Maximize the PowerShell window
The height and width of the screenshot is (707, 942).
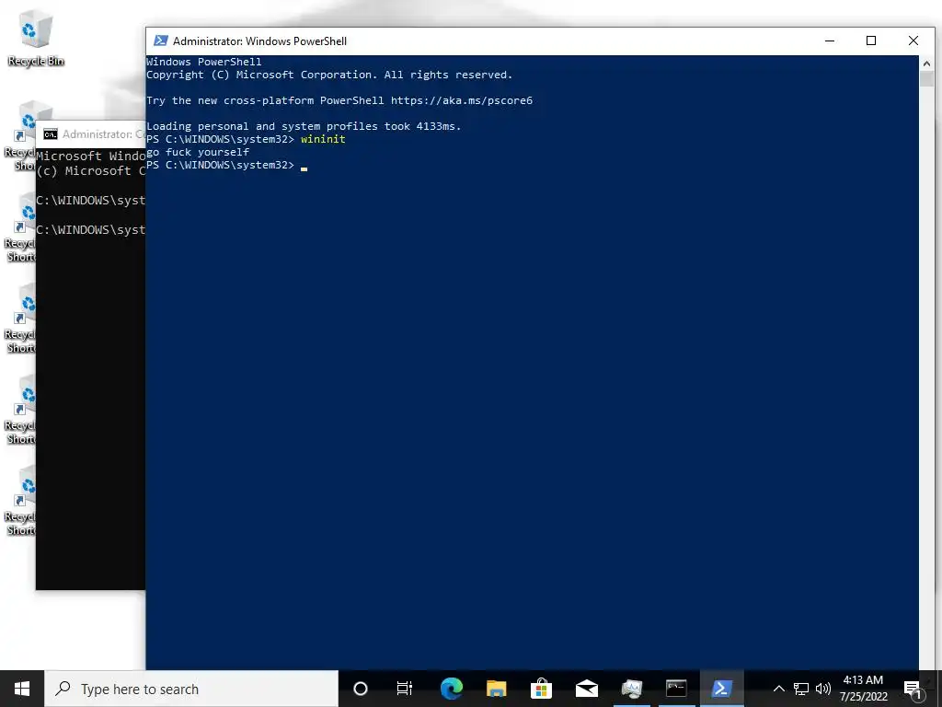point(871,41)
